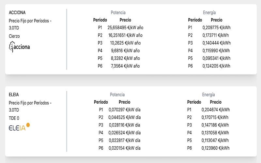Click Eleia's Energía section heading
The height and width of the screenshot is (163, 261).
point(208,95)
